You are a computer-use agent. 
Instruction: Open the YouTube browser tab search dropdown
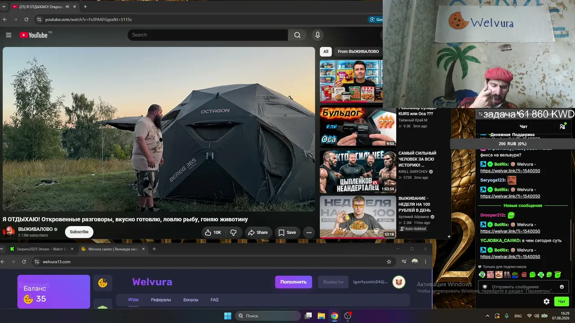[x=4, y=7]
